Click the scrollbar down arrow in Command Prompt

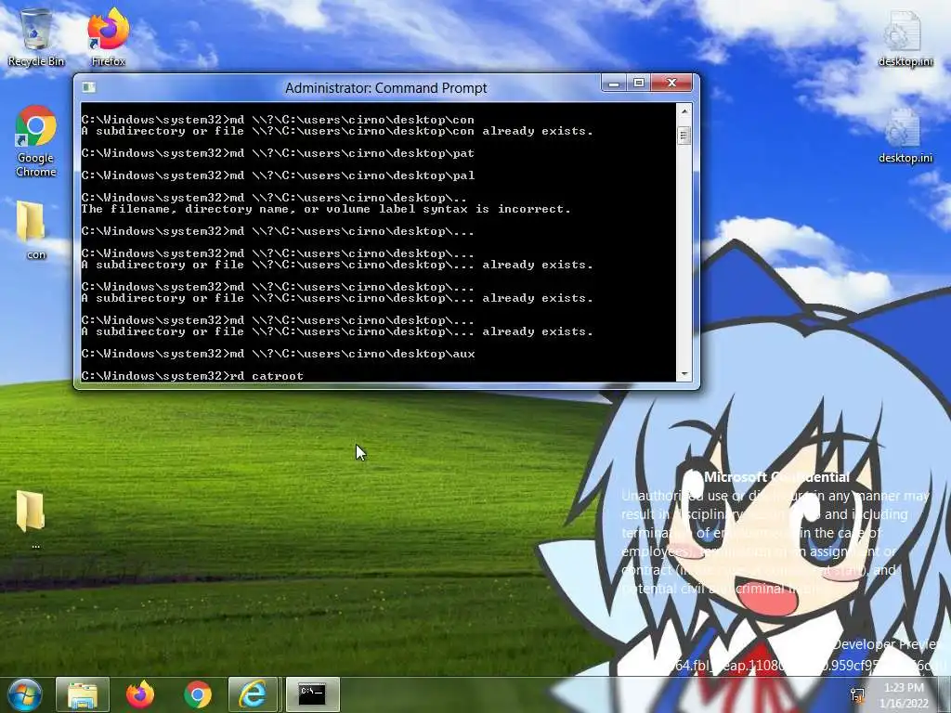684,373
